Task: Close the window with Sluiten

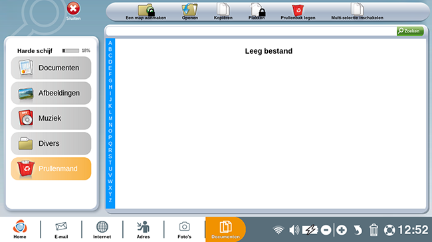Action: tap(73, 11)
